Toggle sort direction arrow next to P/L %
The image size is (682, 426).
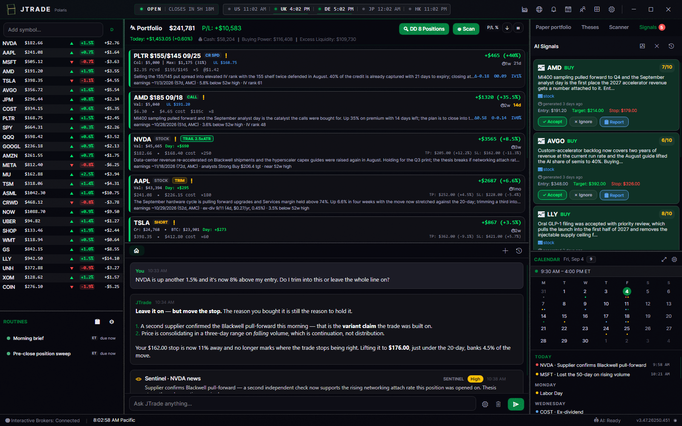pos(507,28)
